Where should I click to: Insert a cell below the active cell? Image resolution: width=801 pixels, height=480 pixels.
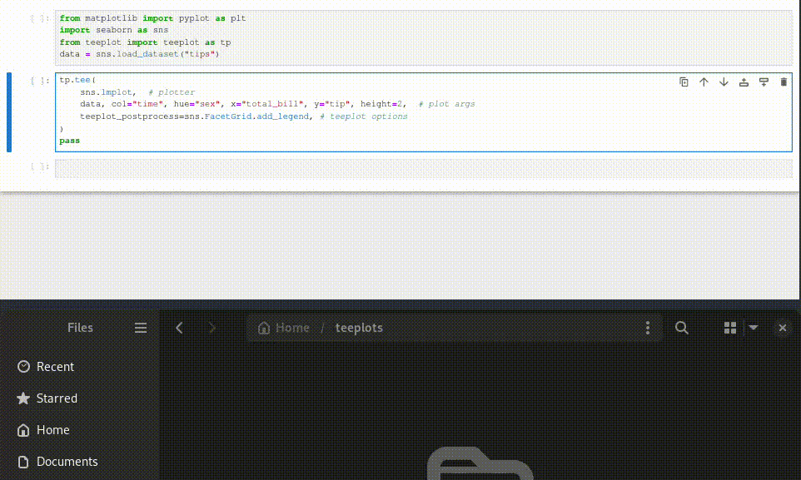pos(764,82)
